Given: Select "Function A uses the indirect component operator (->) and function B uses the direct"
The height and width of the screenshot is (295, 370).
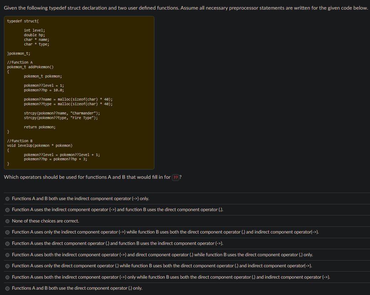Looking at the screenshot, I should 7,210.
